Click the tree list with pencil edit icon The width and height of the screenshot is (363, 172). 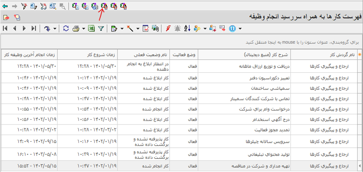pyautogui.click(x=24, y=6)
